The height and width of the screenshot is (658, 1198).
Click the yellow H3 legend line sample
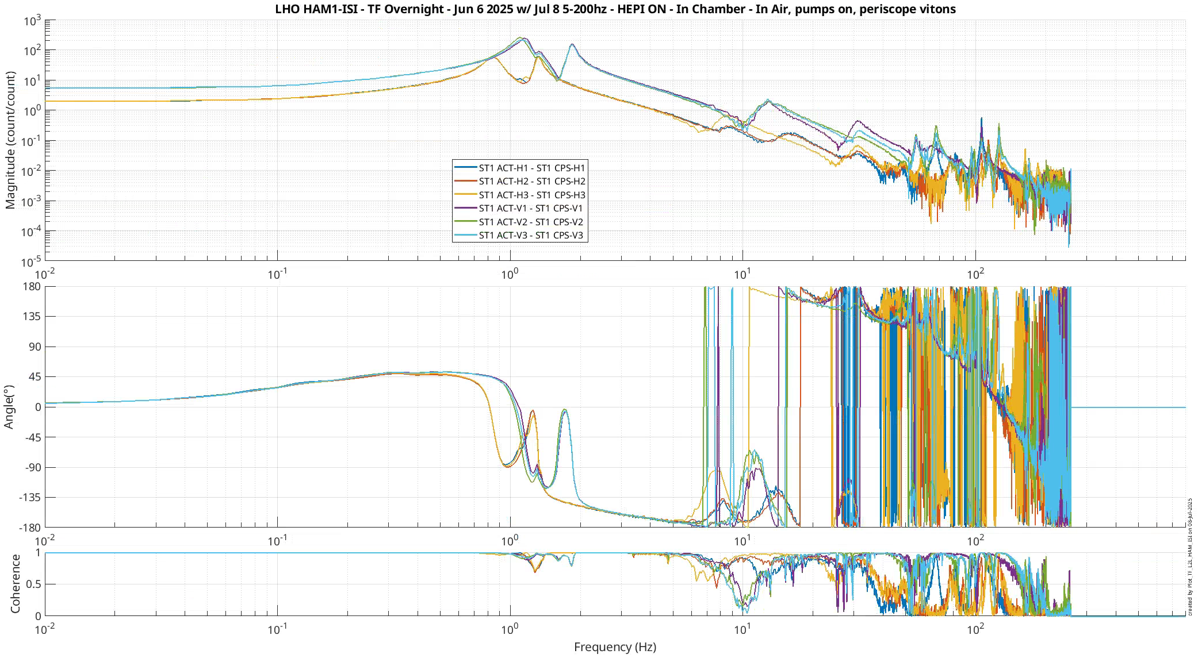click(465, 195)
